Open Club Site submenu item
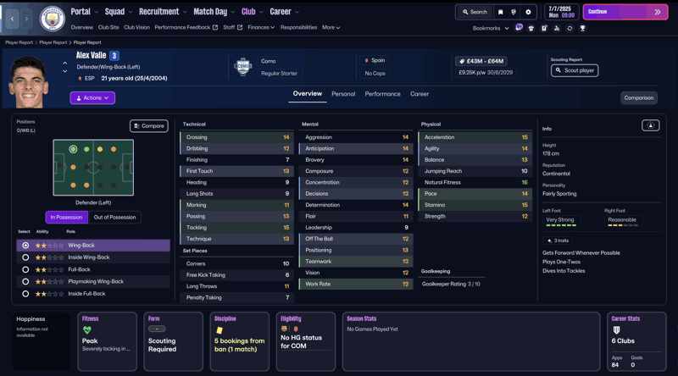The image size is (678, 376). coord(108,27)
